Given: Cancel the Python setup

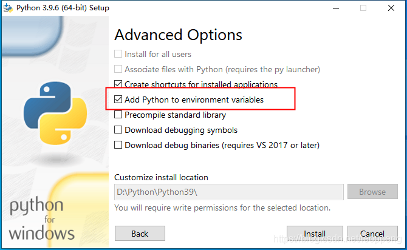Looking at the screenshot, I should pyautogui.click(x=372, y=233).
